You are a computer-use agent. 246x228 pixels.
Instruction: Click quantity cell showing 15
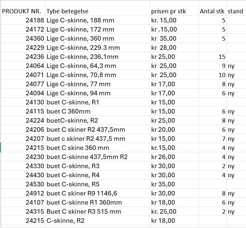point(222,57)
